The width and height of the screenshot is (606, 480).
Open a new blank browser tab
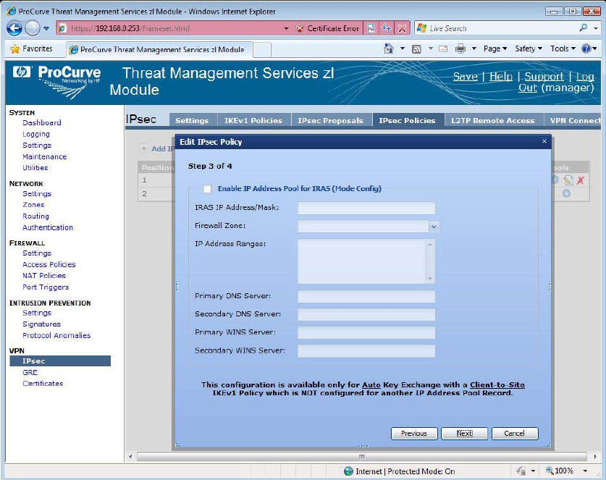coord(262,50)
